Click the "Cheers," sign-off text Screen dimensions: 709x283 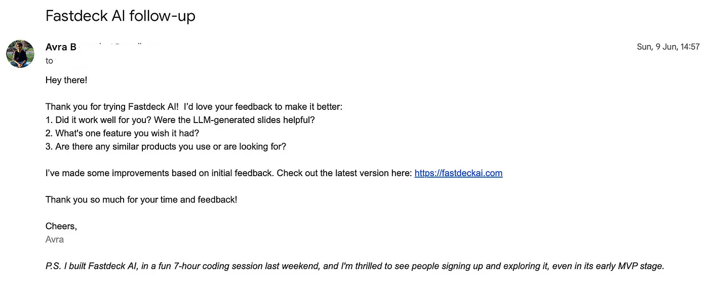pos(61,226)
